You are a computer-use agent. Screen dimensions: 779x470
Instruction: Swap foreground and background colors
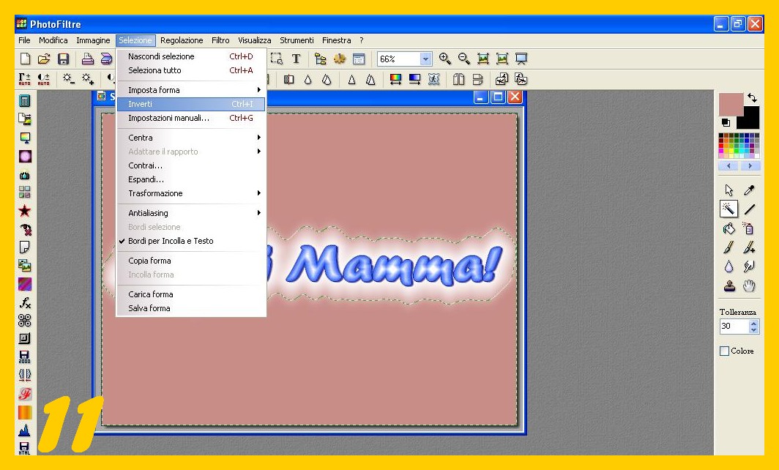pos(752,97)
